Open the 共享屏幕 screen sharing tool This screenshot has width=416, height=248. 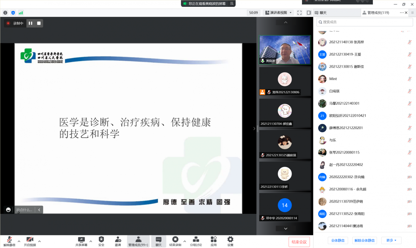click(x=82, y=241)
